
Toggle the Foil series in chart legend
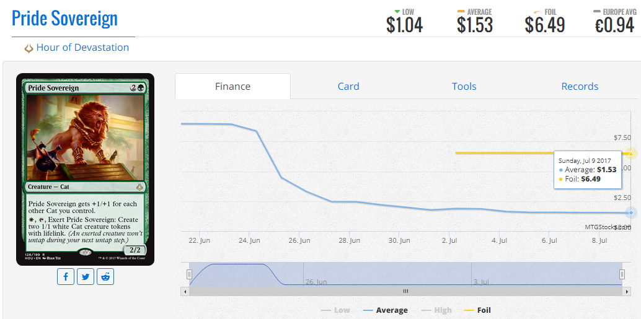[477, 310]
